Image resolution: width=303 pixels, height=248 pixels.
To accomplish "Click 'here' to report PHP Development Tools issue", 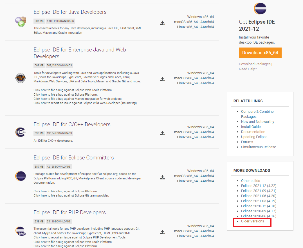I will click(x=44, y=237).
